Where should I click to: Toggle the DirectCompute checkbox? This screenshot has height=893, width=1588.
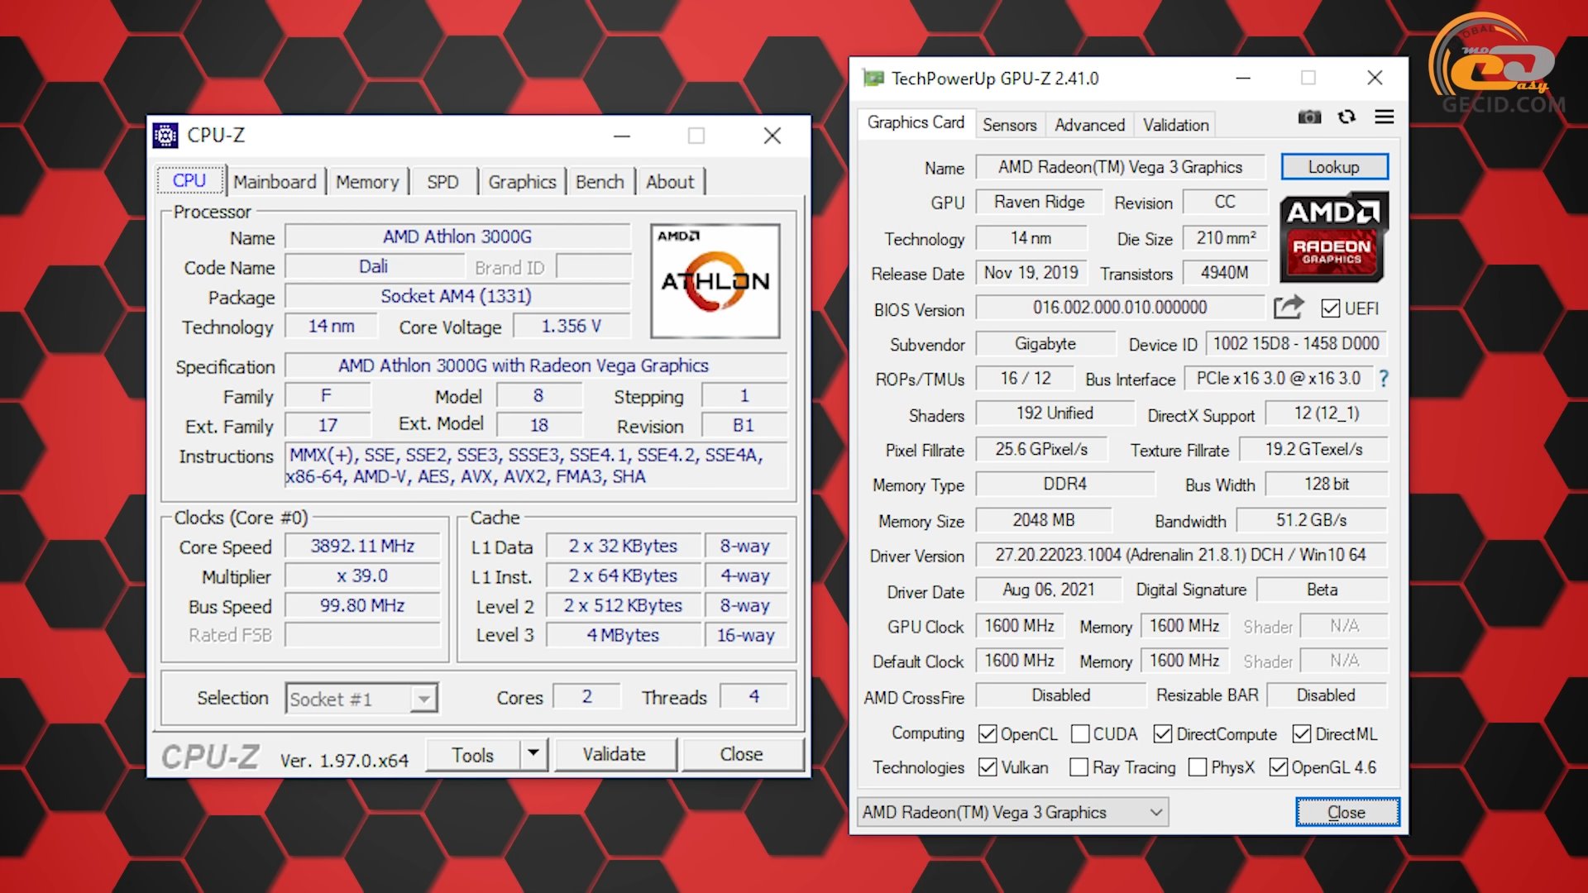(x=1162, y=734)
